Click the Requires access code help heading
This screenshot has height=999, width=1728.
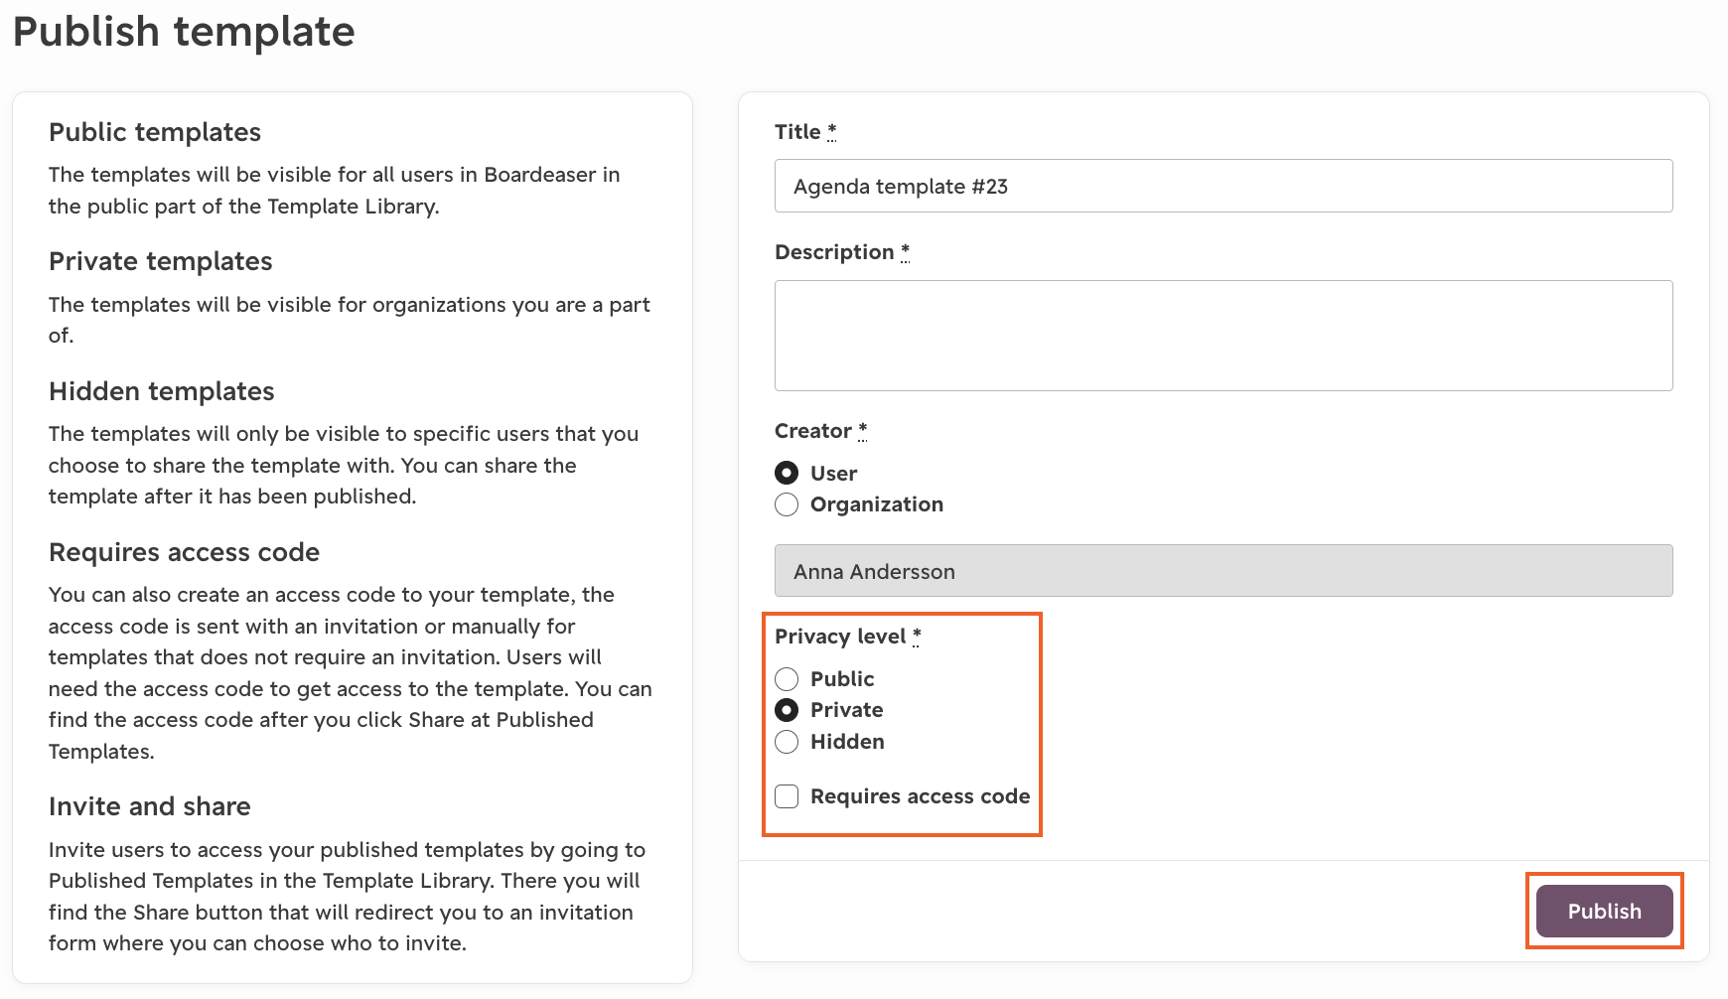[x=185, y=552]
